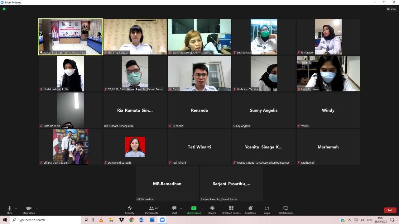Click the red End meeting button
This screenshot has width=399, height=224.
point(390,210)
